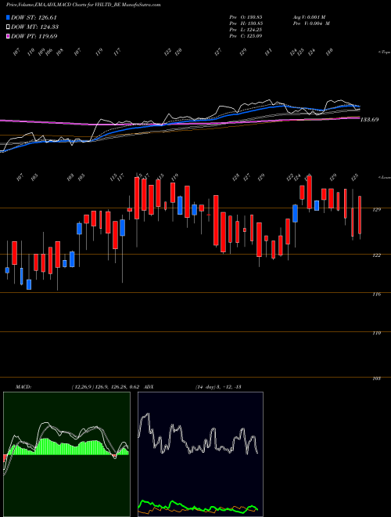Click the Pre O: 130.85 value

[x=246, y=17]
